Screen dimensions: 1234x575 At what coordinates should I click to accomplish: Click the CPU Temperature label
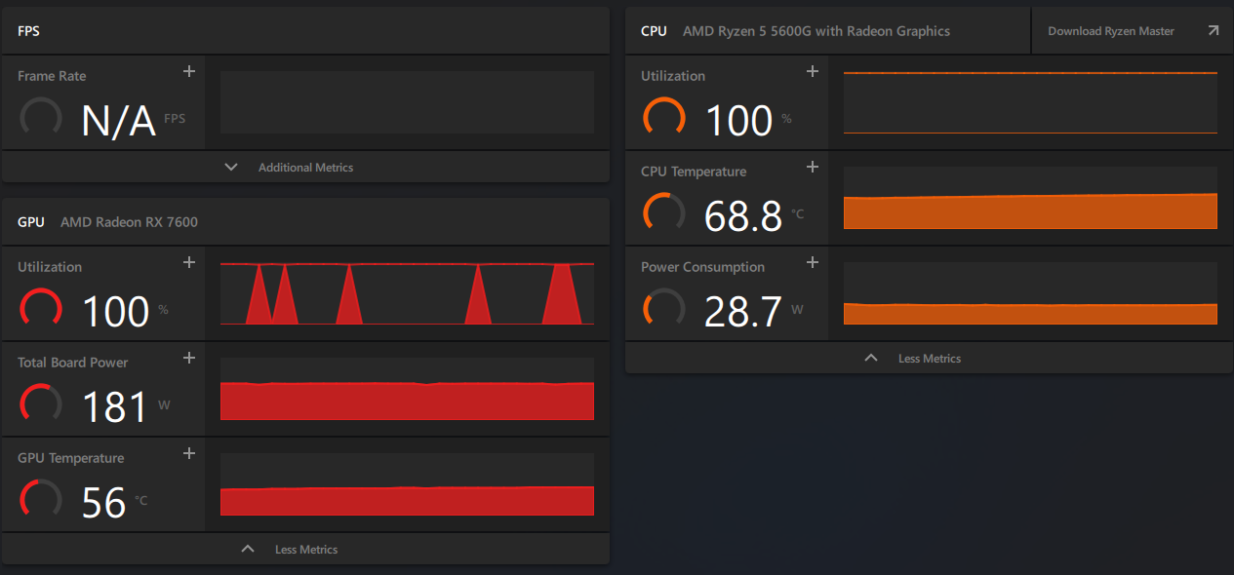coord(694,172)
